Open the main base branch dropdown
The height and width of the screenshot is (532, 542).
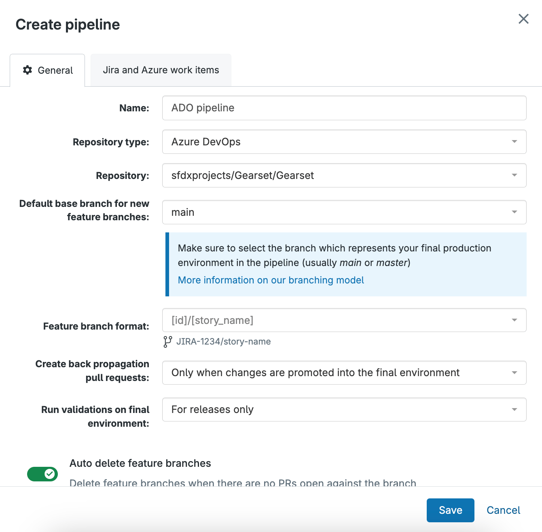344,212
